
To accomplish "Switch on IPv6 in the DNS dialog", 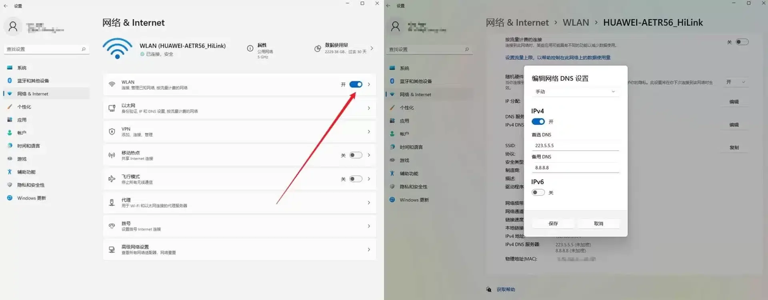I will coord(538,192).
